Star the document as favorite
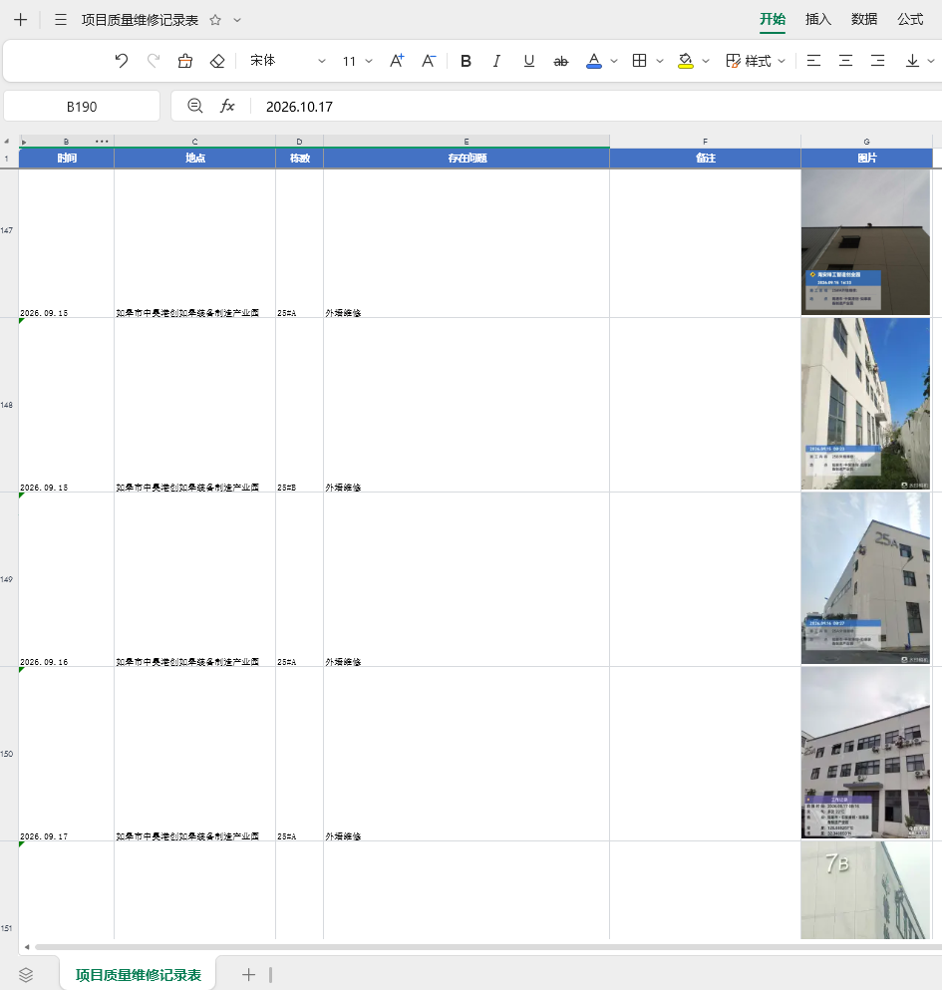Viewport: 942px width, 990px height. [215, 20]
